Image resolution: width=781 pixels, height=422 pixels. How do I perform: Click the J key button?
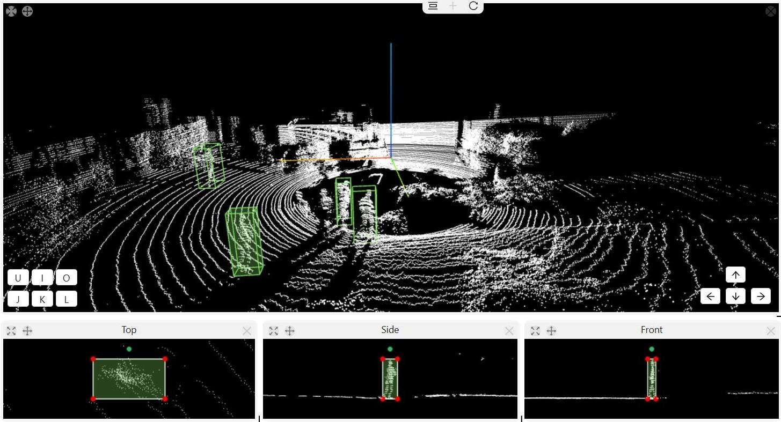(x=18, y=299)
